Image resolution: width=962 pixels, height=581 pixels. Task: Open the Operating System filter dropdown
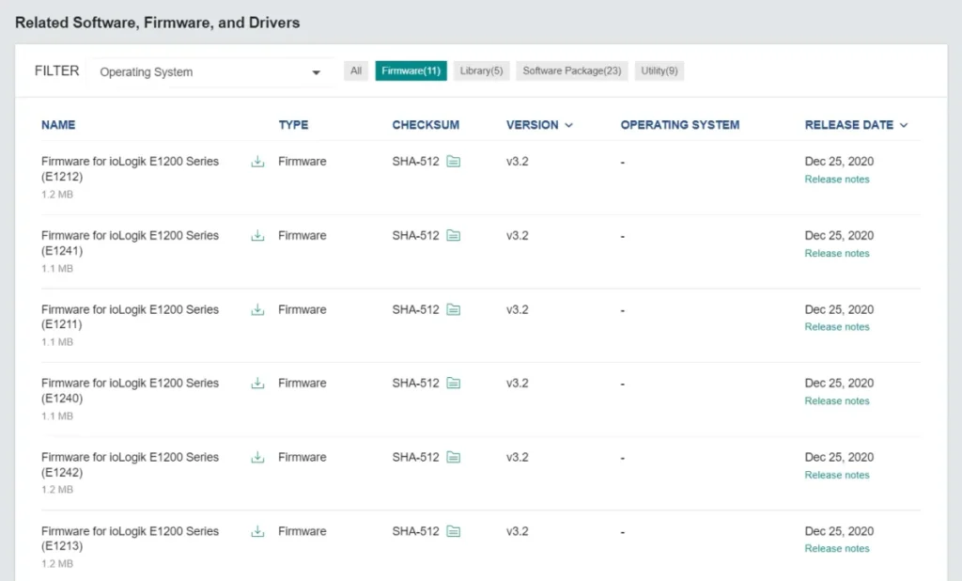(210, 71)
